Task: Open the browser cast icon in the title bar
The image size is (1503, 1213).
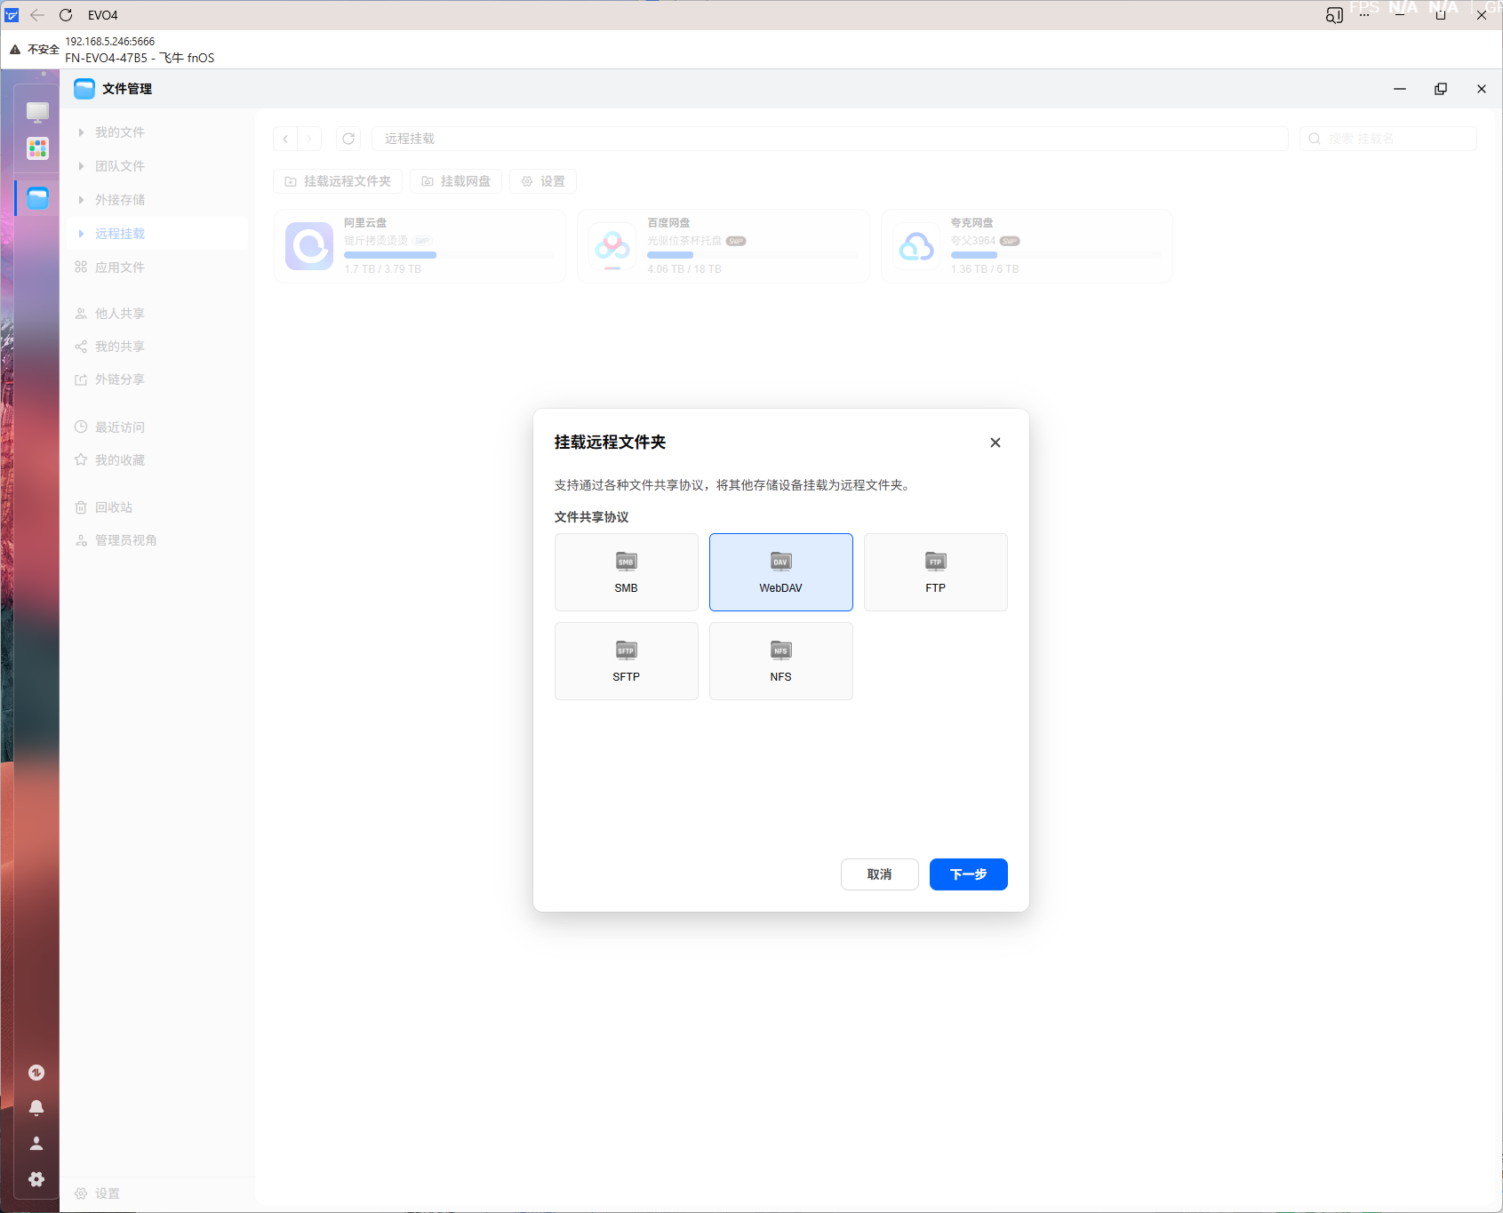Action: point(1334,15)
